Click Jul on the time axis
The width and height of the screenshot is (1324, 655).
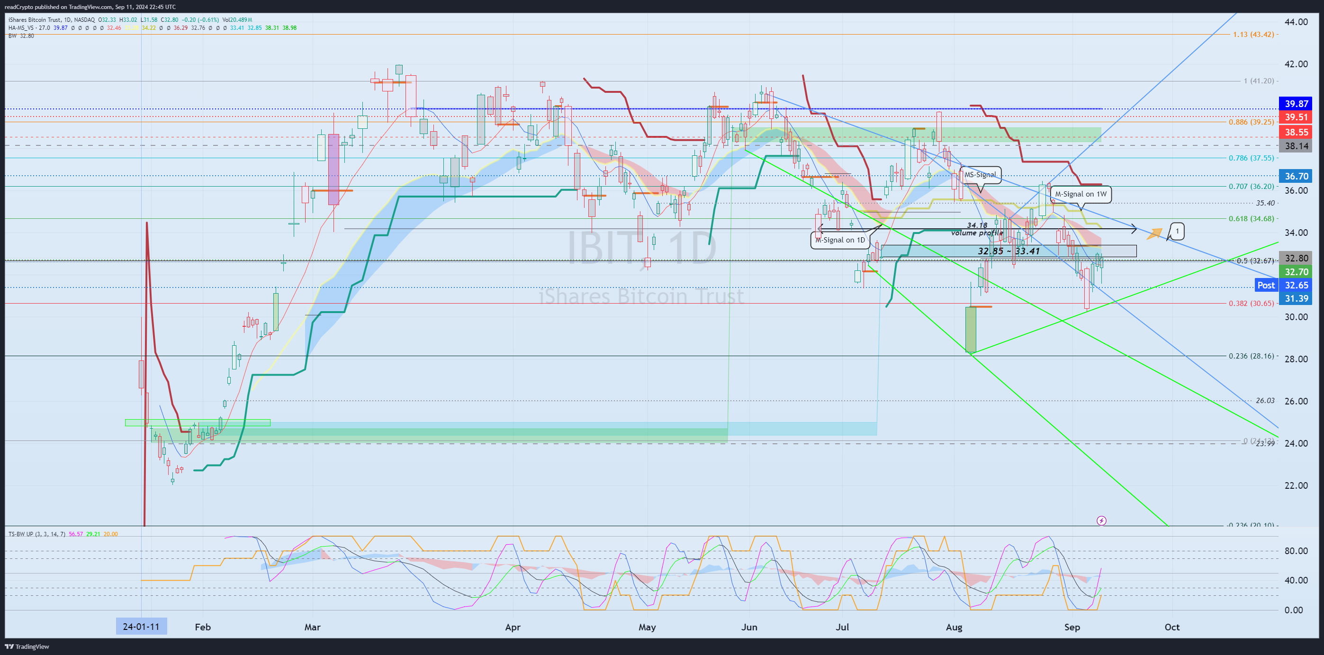(x=842, y=627)
